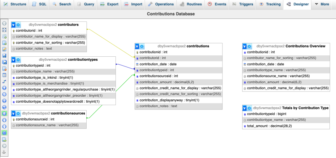Select contribution_date row in contributions table
The image size is (336, 158).
tap(178, 64)
